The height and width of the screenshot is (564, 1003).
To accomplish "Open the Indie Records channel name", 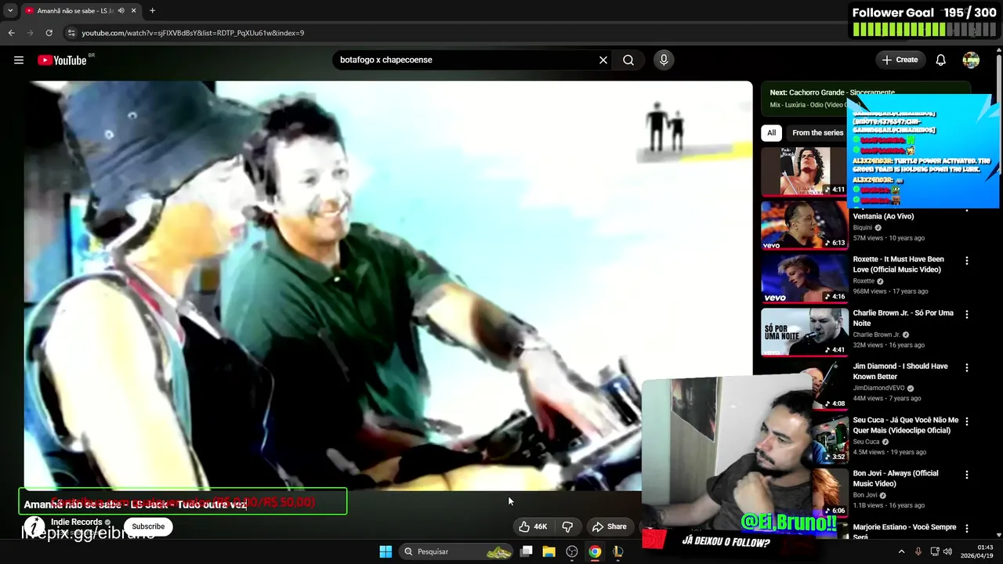I will tap(77, 522).
